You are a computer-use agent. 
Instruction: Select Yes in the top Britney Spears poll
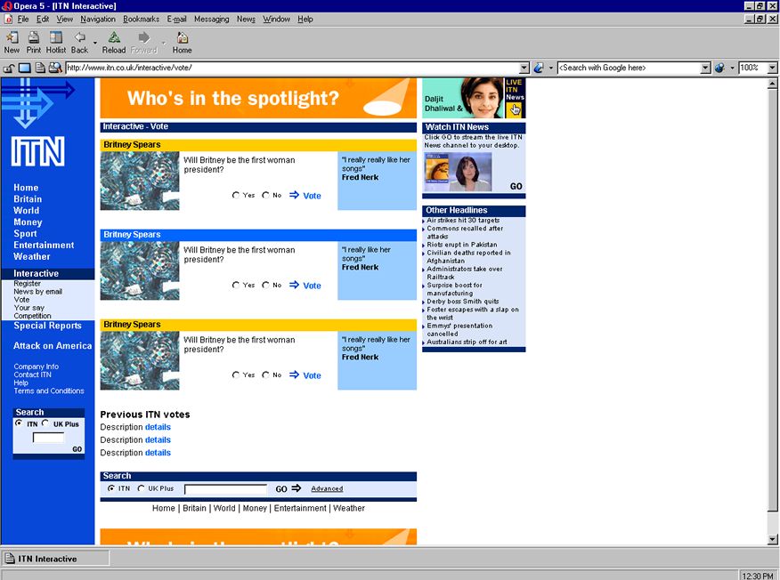(236, 196)
